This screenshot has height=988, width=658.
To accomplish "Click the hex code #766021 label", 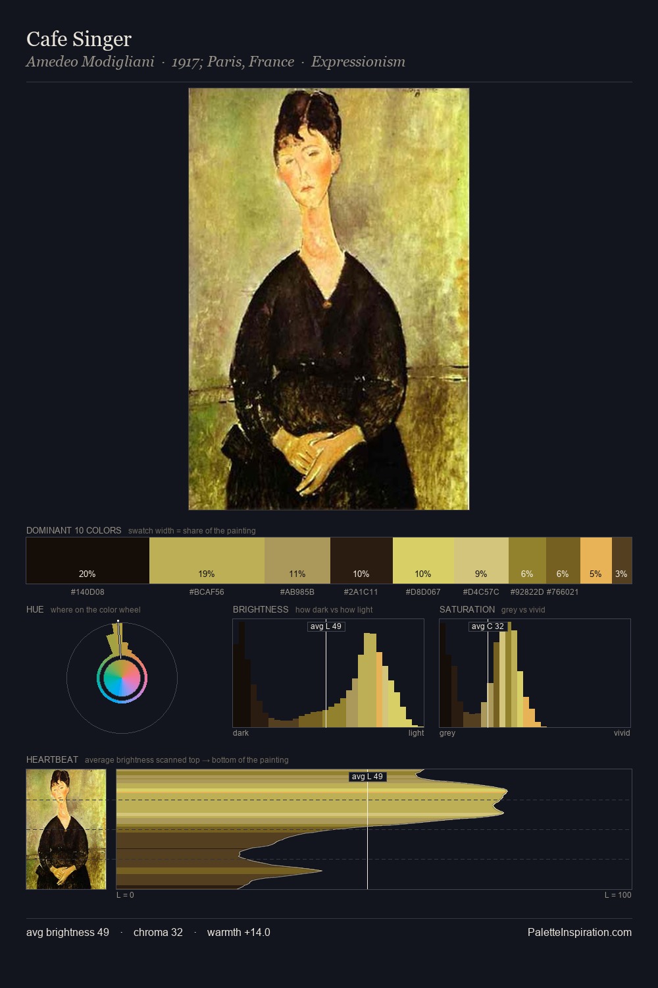I will (x=563, y=592).
